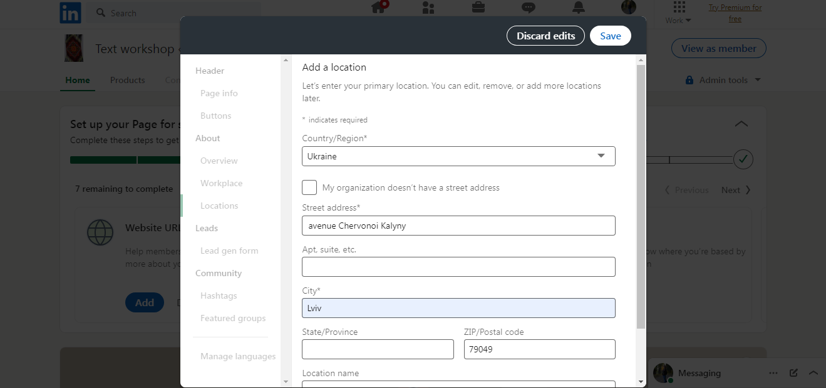
Task: Open Workplace in the sidebar
Action: 222,183
